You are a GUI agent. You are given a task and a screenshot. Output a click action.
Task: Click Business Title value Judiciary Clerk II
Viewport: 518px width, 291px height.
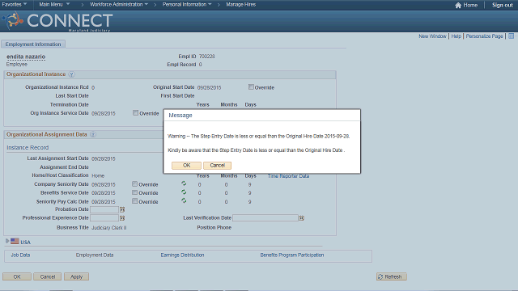pyautogui.click(x=109, y=228)
